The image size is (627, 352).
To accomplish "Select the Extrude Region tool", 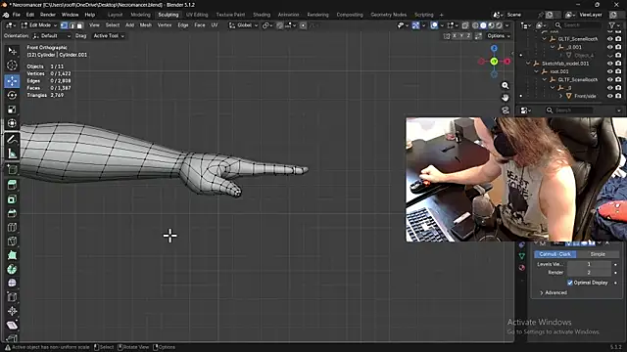I will pos(12,185).
